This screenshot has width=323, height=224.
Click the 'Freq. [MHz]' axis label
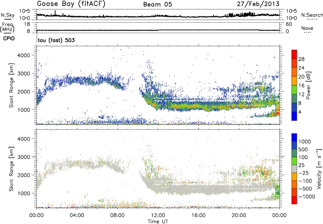[7, 27]
